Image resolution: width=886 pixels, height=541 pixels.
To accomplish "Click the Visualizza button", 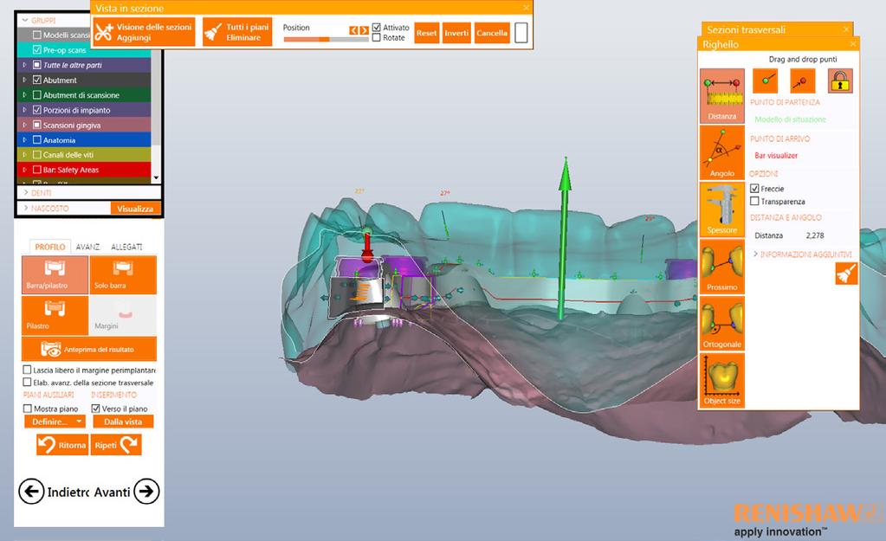I will pyautogui.click(x=136, y=209).
